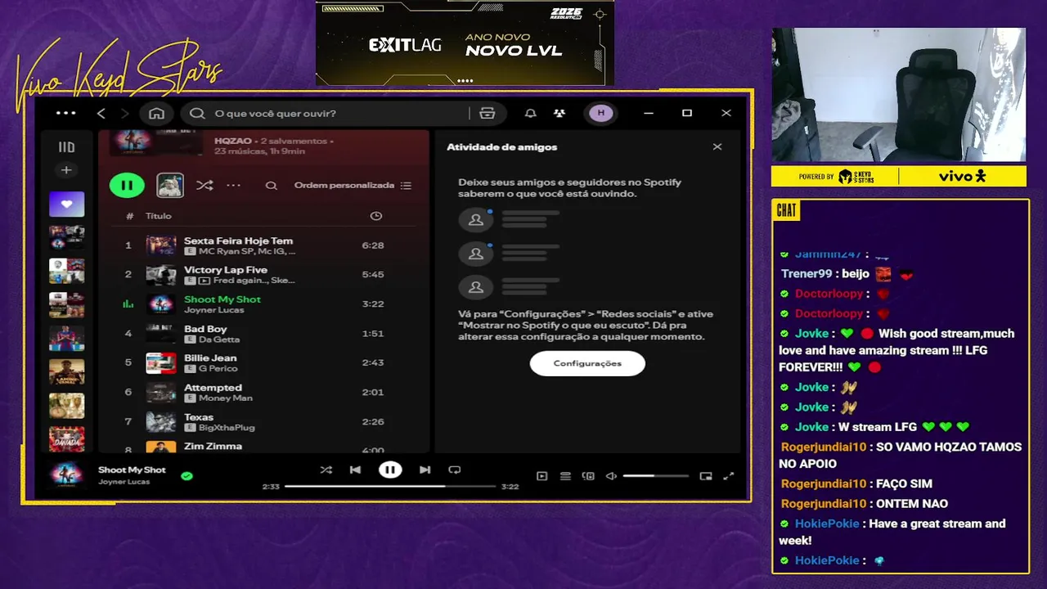This screenshot has width=1047, height=589.
Task: Open the Spotify three-dots app menu
Action: [65, 113]
